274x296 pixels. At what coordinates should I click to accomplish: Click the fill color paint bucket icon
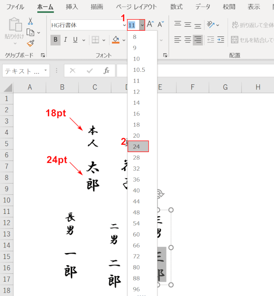116,40
